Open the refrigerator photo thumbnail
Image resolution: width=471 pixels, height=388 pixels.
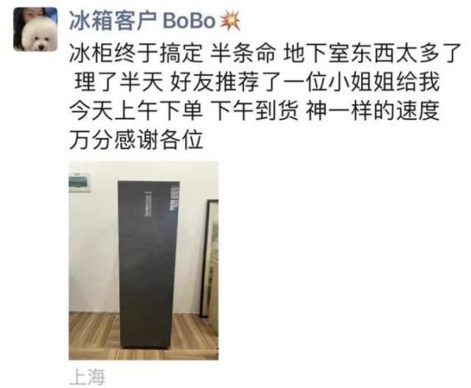point(143,261)
